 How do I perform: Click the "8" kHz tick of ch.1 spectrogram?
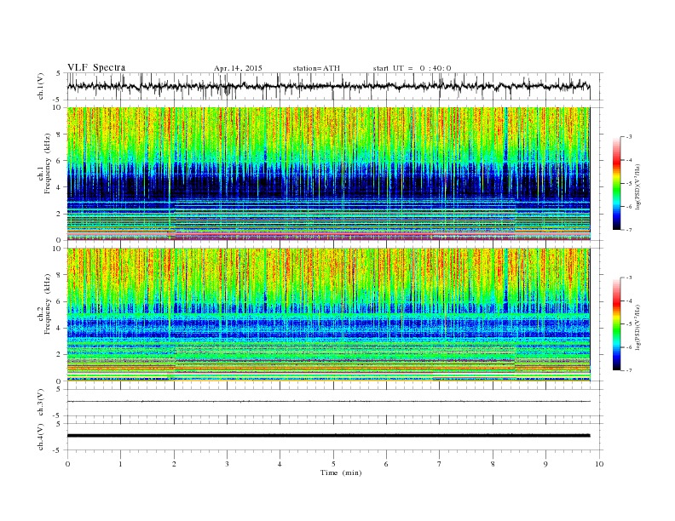point(60,135)
